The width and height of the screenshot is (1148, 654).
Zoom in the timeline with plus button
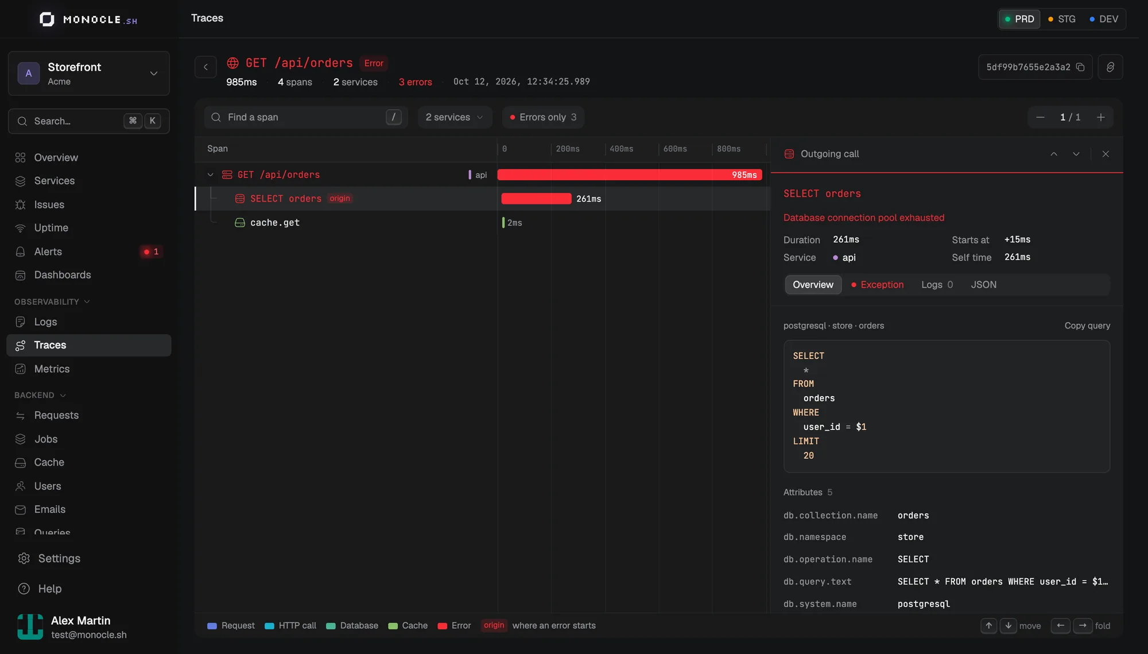coord(1100,117)
